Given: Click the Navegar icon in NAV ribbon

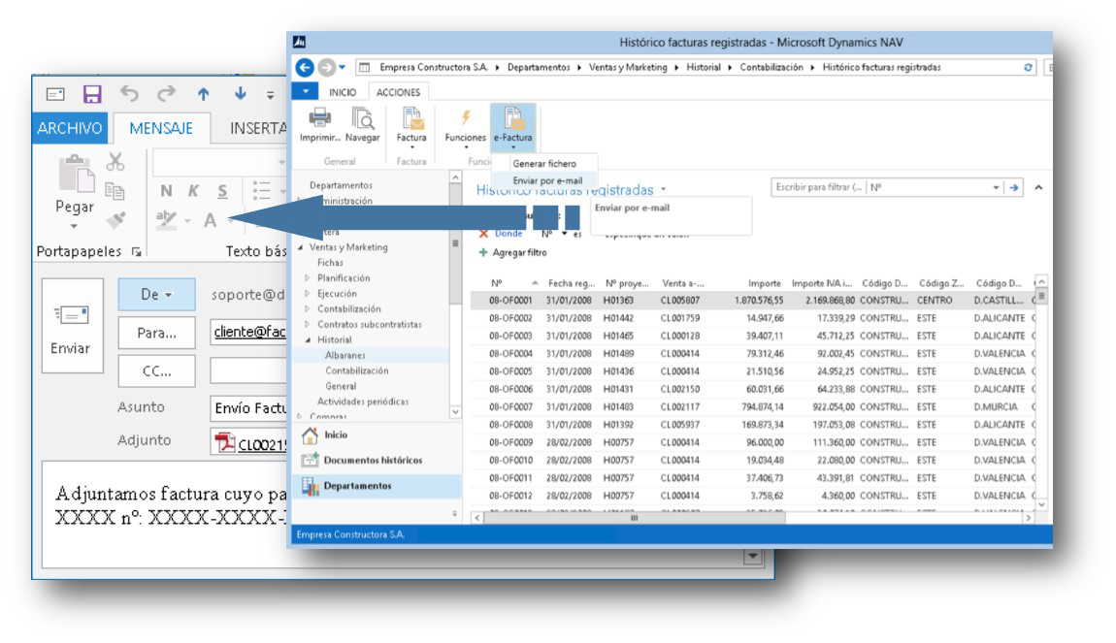Looking at the screenshot, I should point(363,118).
